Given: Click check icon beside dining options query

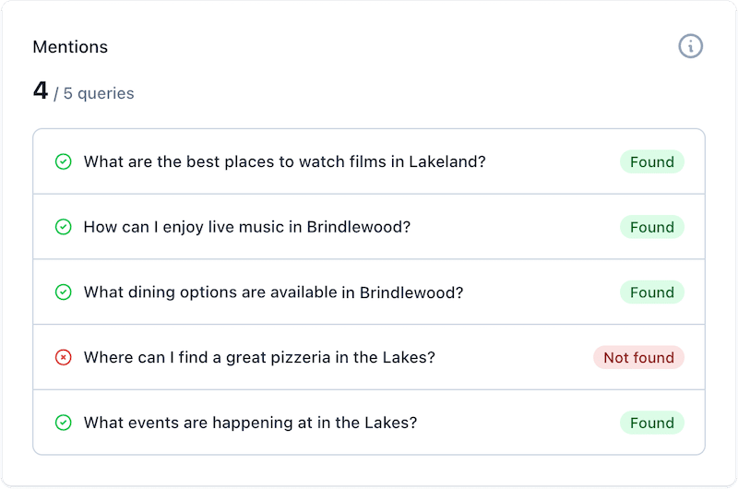Looking at the screenshot, I should (63, 292).
